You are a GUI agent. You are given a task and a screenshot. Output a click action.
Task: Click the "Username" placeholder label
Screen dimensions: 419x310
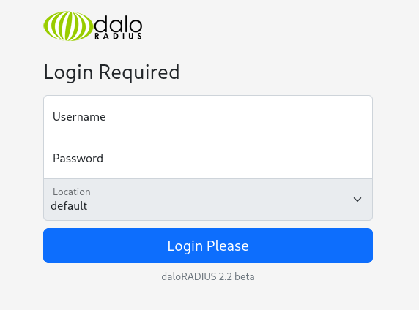tap(79, 116)
